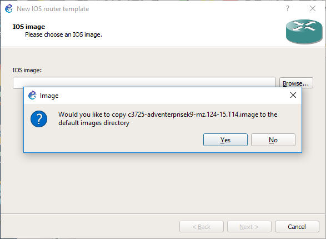Click the GNS3 icon in the Image dialog

(x=32, y=95)
